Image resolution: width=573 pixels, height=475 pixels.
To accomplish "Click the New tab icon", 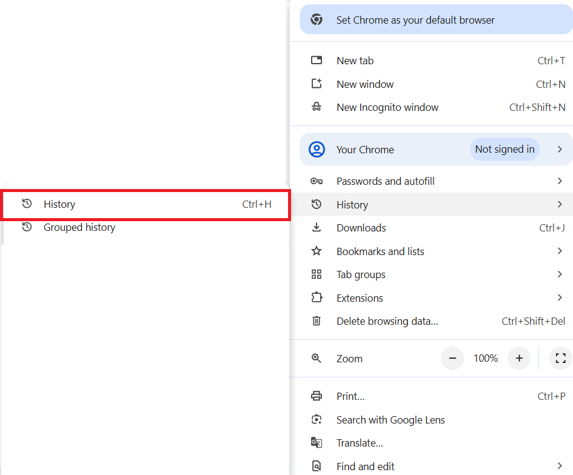I will (x=317, y=60).
